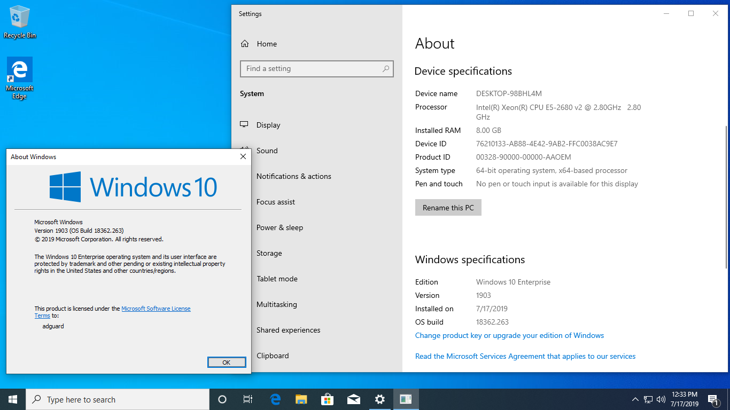Click the Windows specifications heading

(x=470, y=259)
